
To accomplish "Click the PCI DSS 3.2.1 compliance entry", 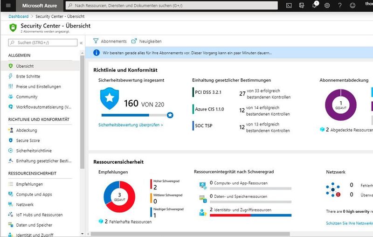I will (208, 92).
